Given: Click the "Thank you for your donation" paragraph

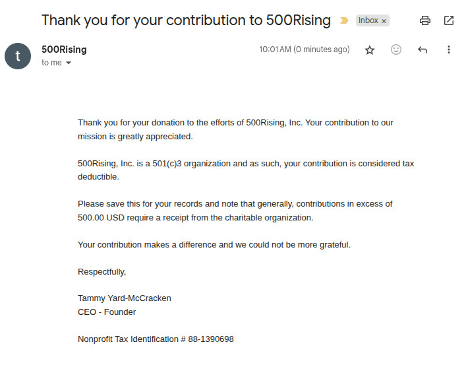Looking at the screenshot, I should 235,129.
